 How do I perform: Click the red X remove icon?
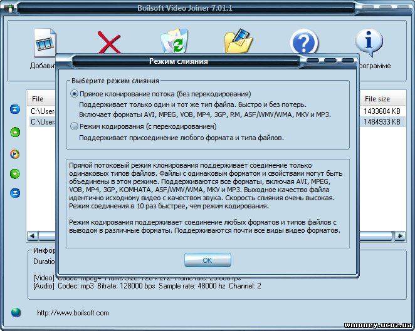pos(109,43)
